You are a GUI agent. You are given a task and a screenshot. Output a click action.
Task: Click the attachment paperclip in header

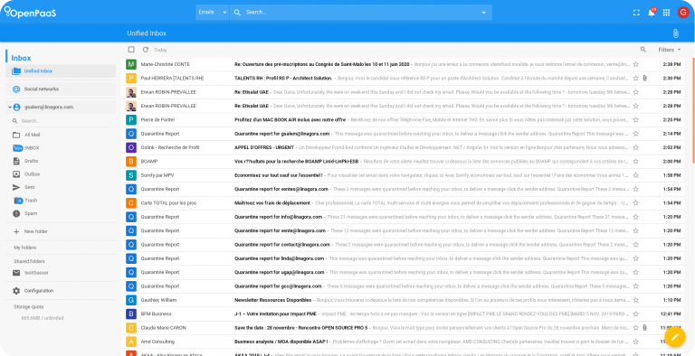point(675,33)
